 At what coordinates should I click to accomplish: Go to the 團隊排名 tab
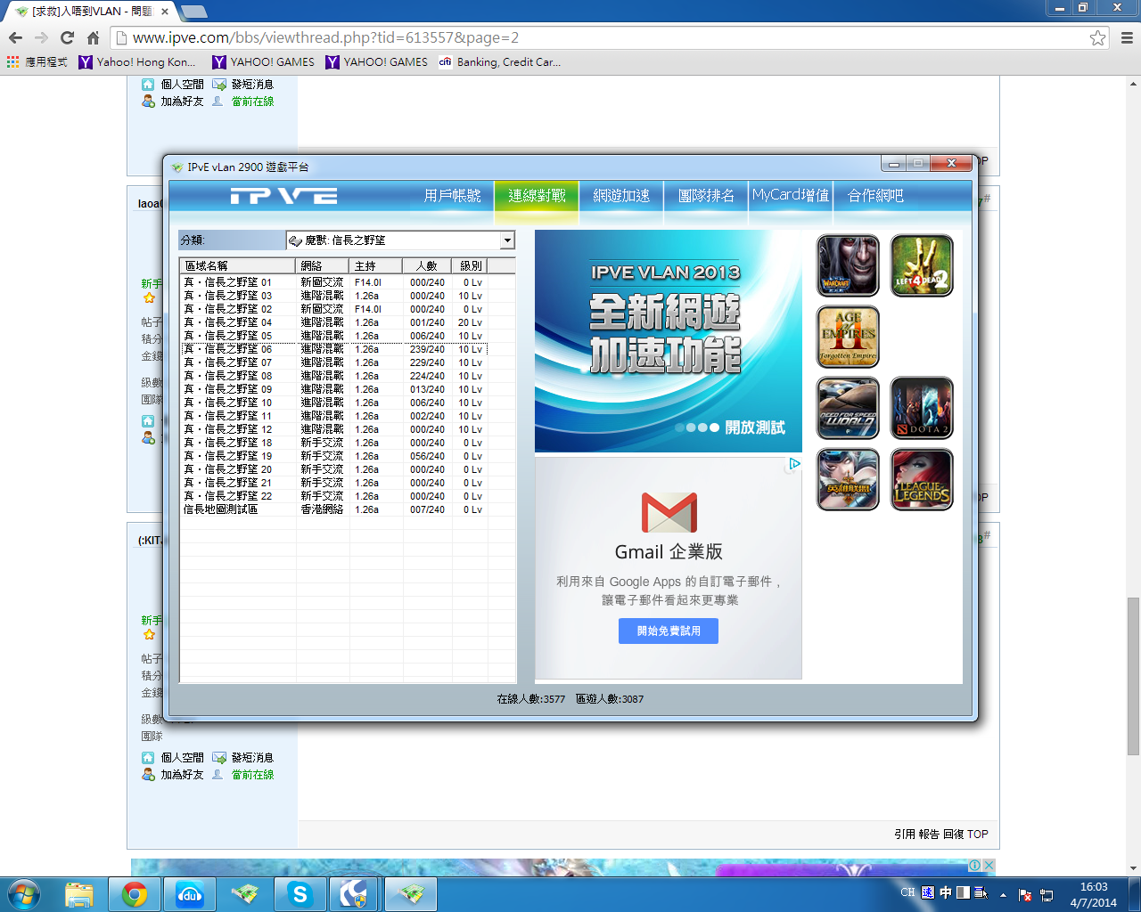click(706, 196)
